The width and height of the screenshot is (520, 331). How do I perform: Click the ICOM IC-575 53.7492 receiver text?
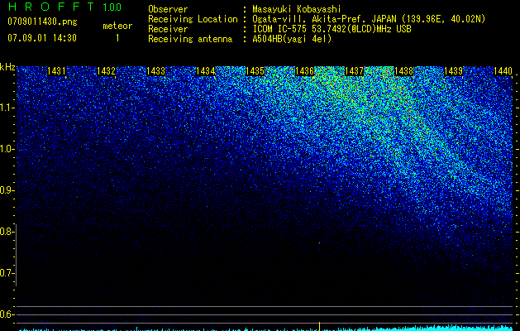tap(332, 29)
